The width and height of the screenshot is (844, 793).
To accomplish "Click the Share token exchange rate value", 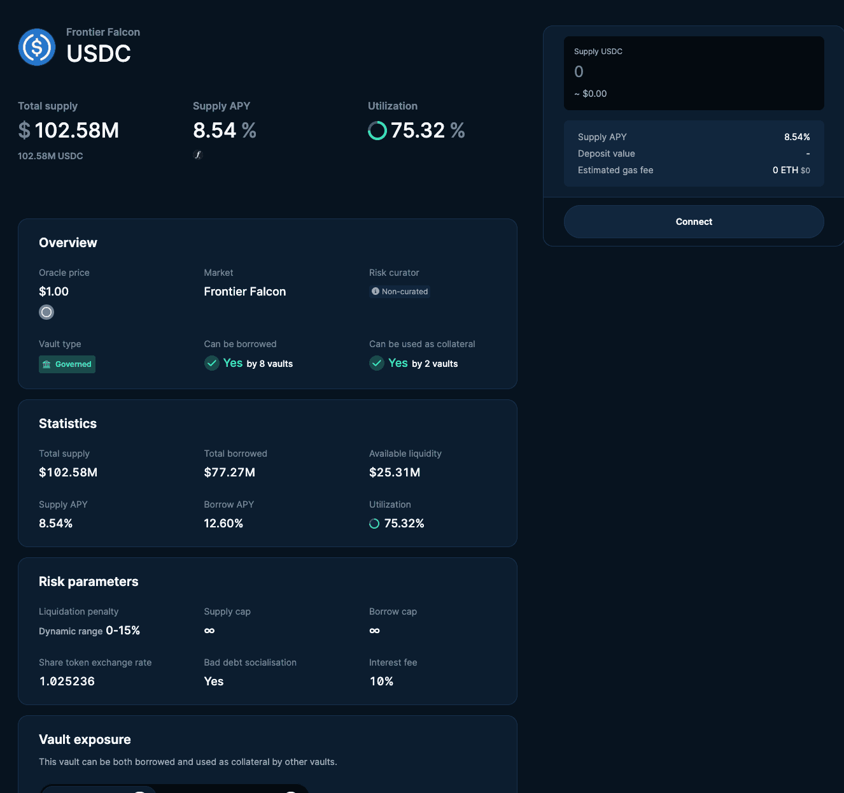I will [x=67, y=682].
